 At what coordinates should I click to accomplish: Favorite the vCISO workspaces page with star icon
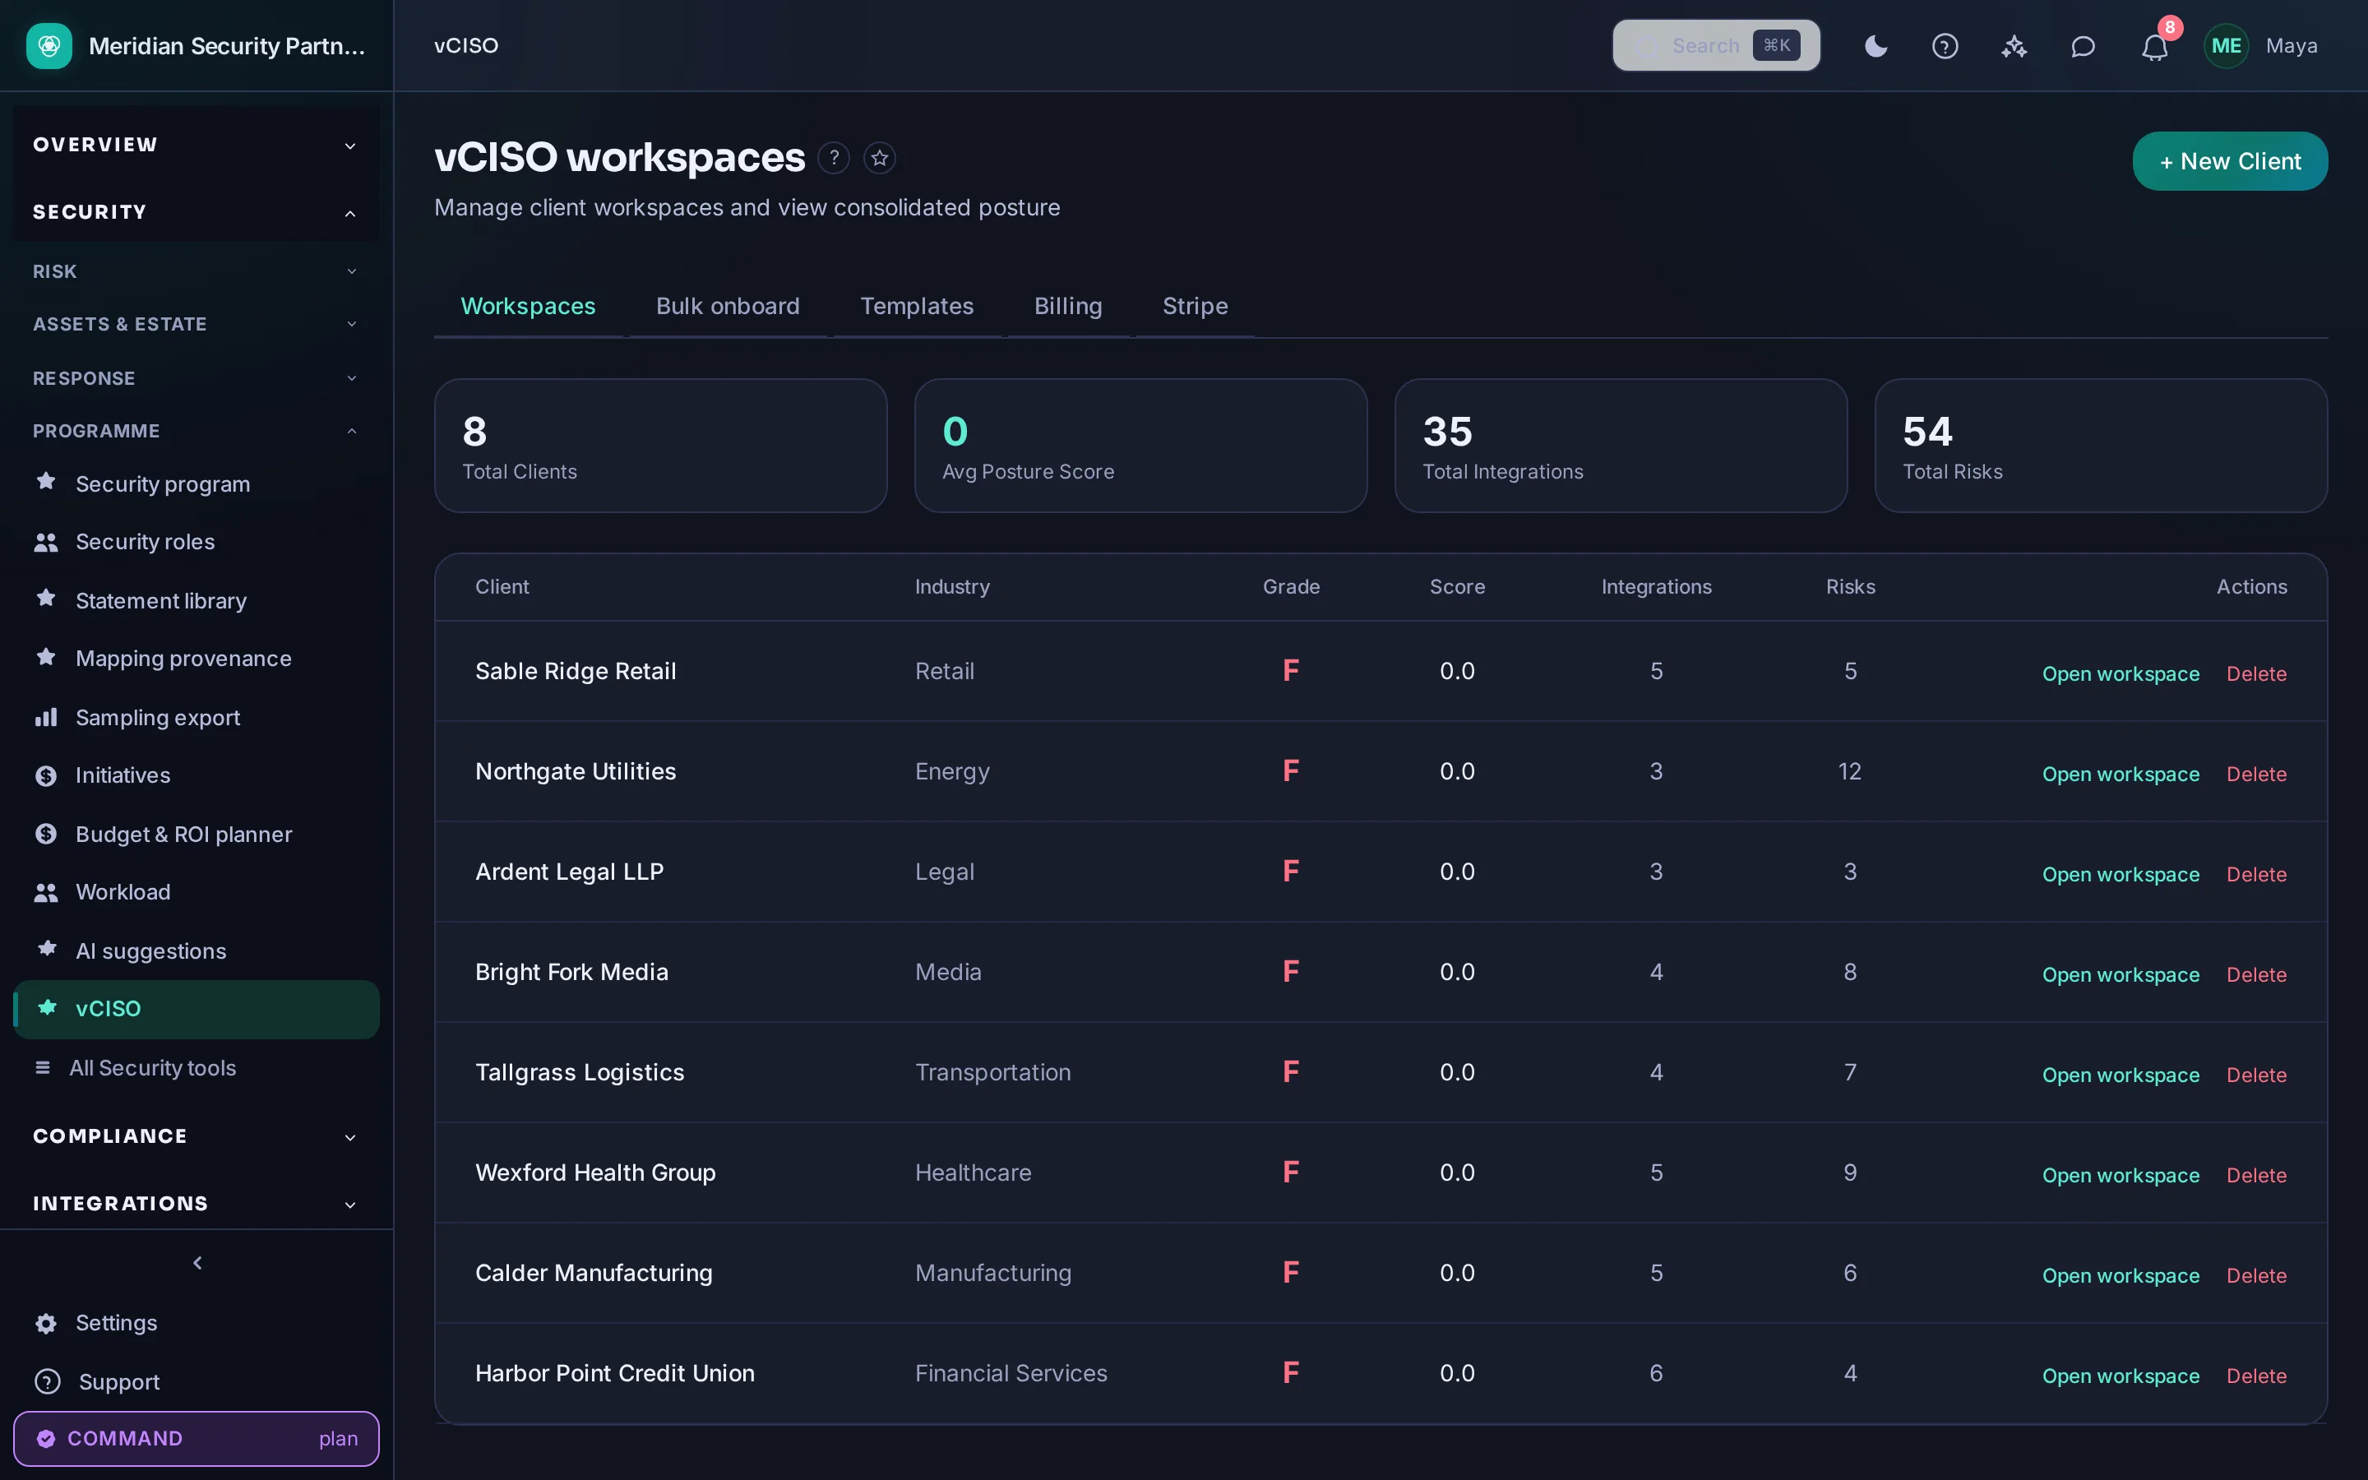880,158
